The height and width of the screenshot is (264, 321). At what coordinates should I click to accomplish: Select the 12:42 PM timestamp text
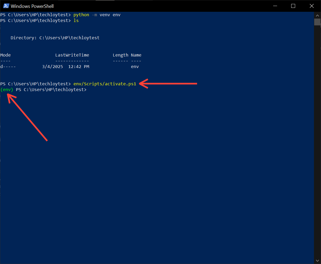tap(78, 66)
